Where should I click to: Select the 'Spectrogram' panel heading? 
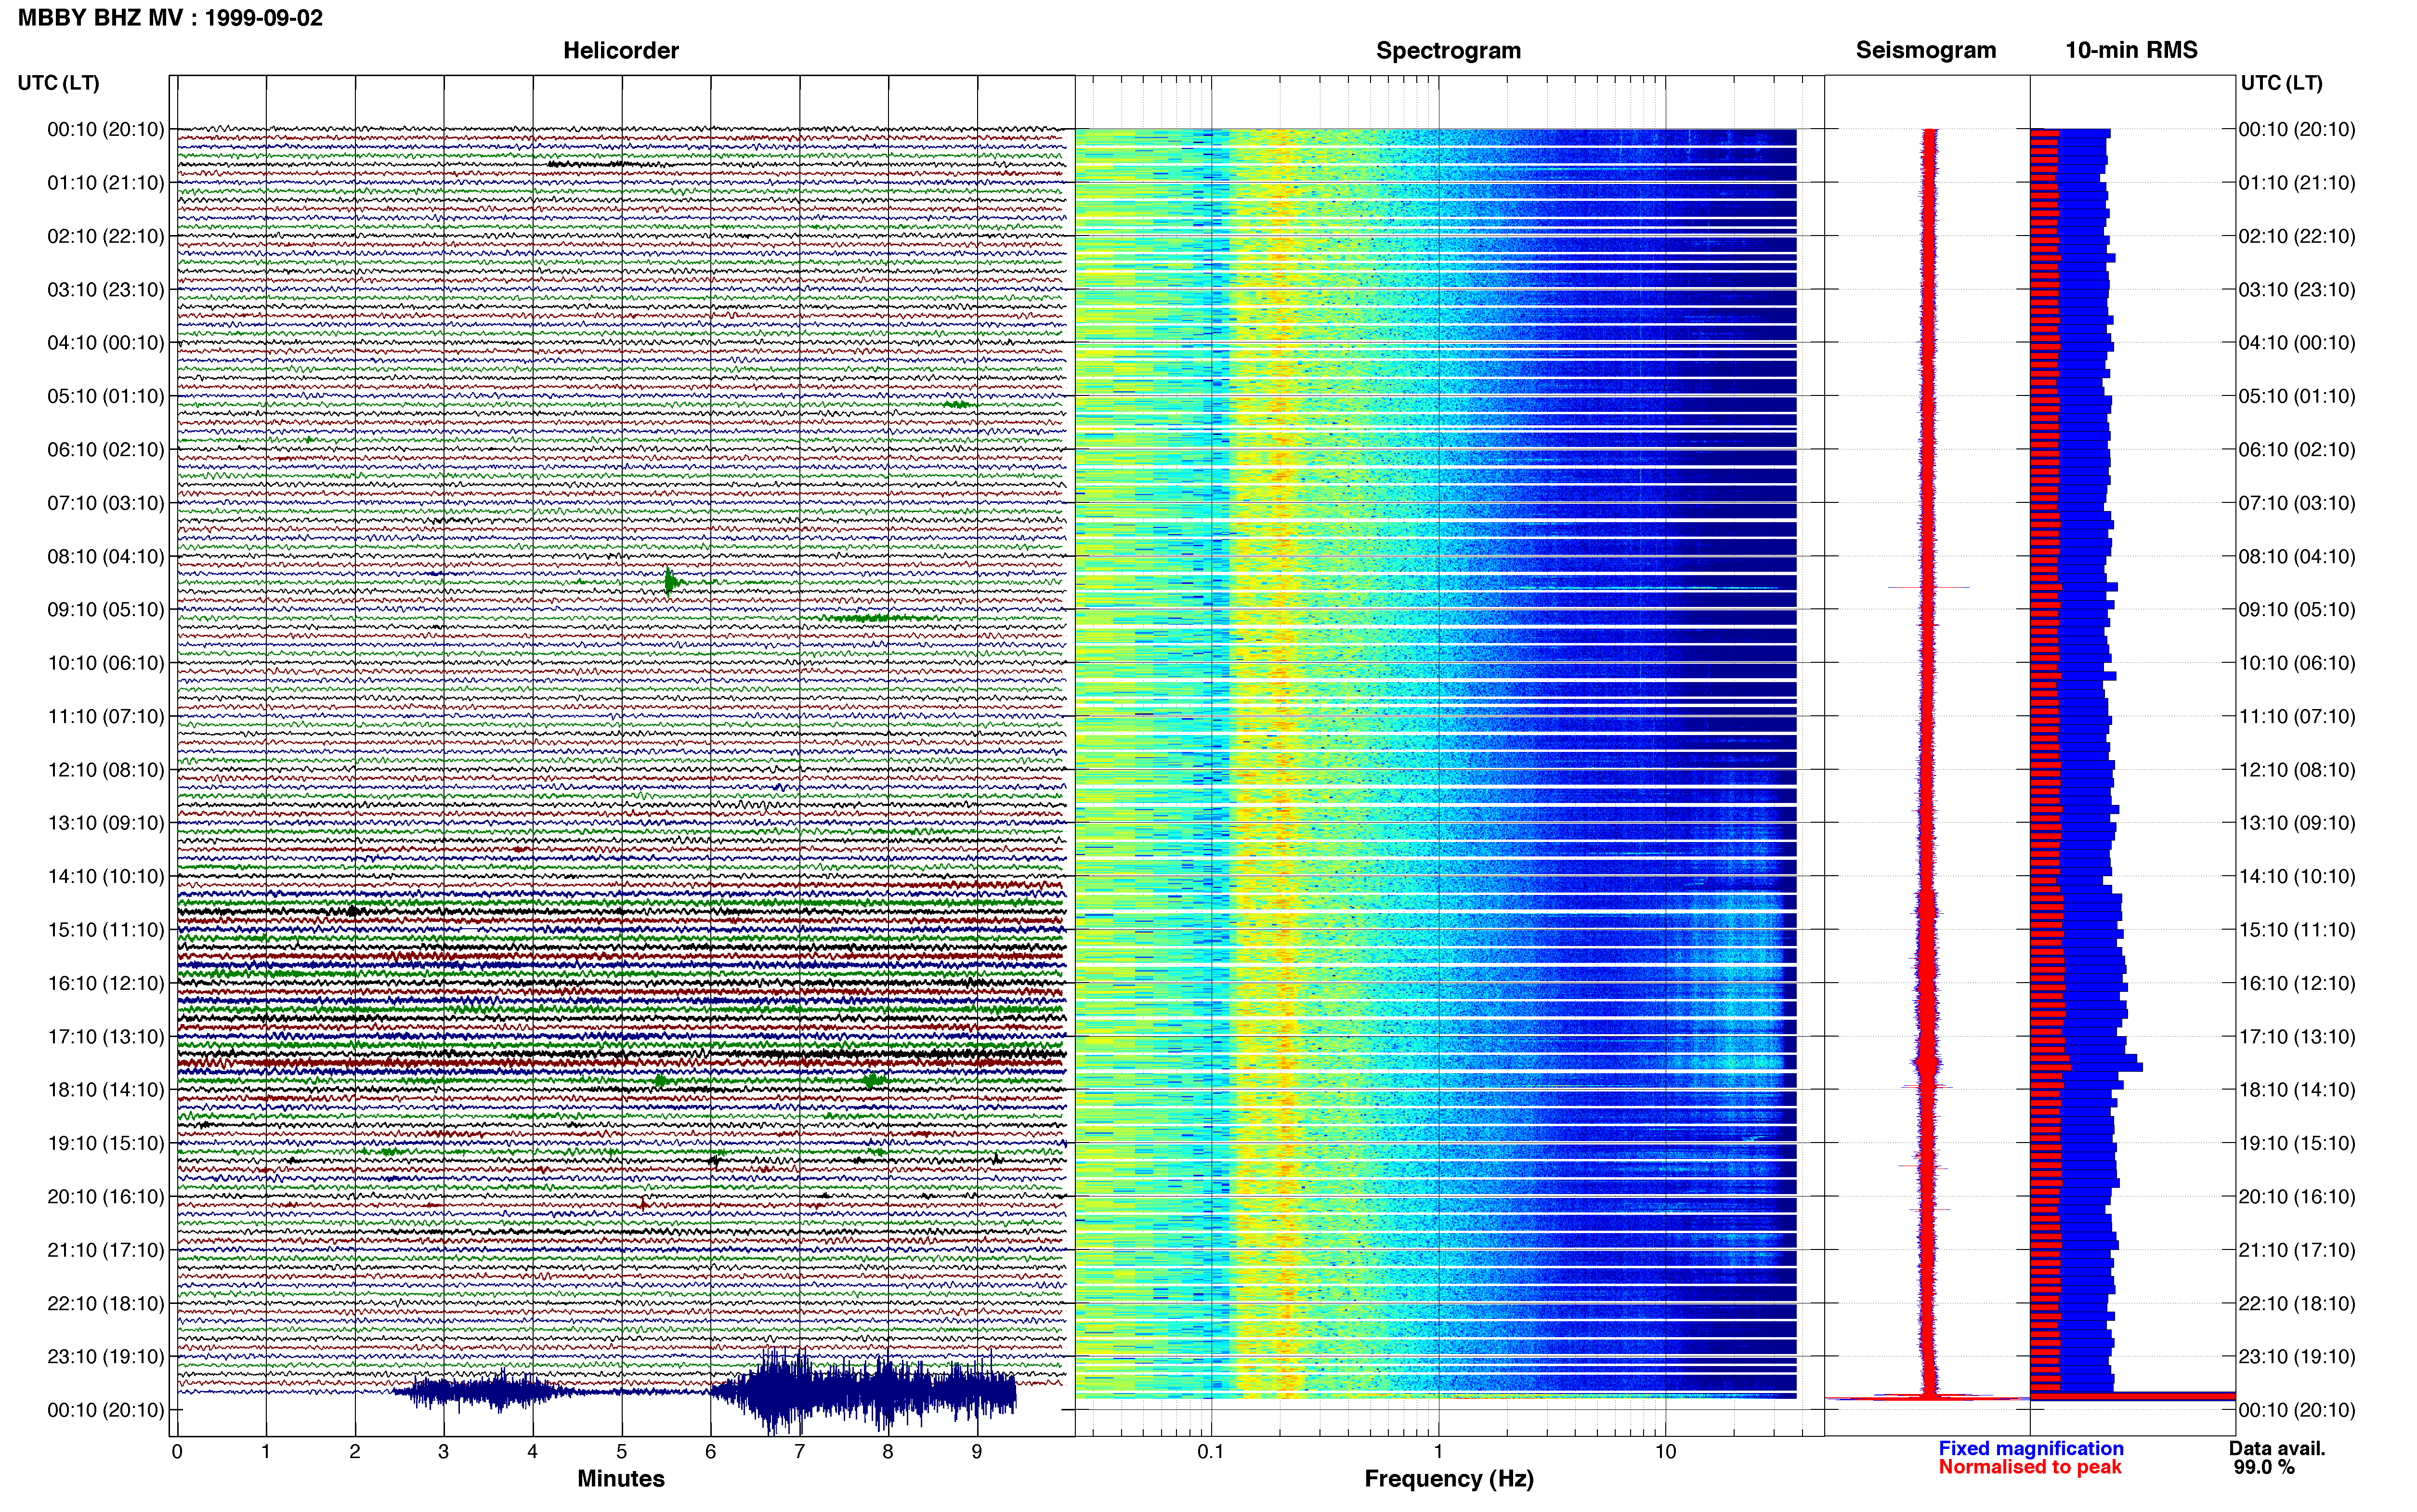pos(1449,50)
